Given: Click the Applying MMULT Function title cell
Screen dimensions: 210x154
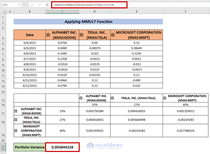Looking at the screenshot, I should point(88,22).
